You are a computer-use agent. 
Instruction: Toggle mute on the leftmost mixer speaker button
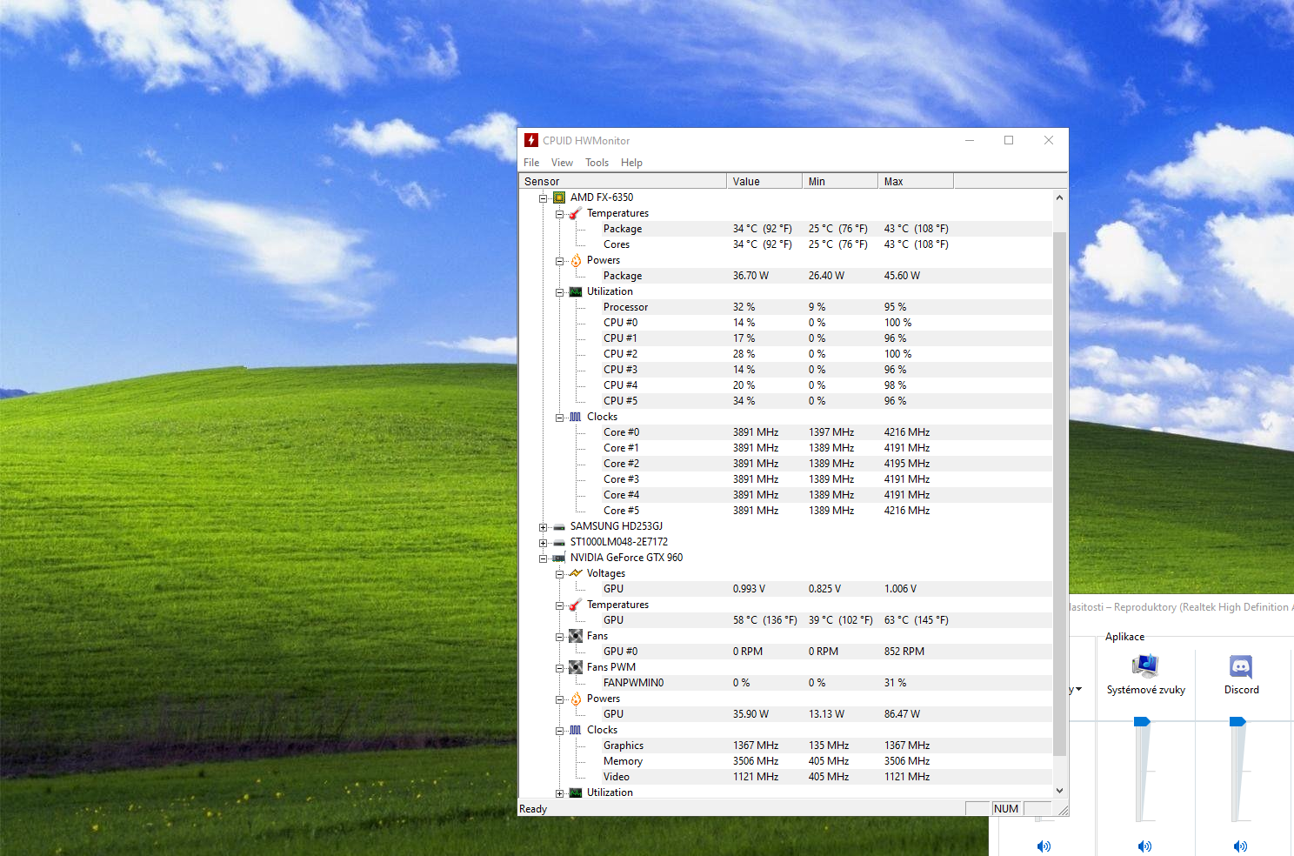pos(1044,846)
